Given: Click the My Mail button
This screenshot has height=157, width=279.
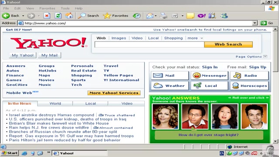Looking at the screenshot, I should click(49, 55).
